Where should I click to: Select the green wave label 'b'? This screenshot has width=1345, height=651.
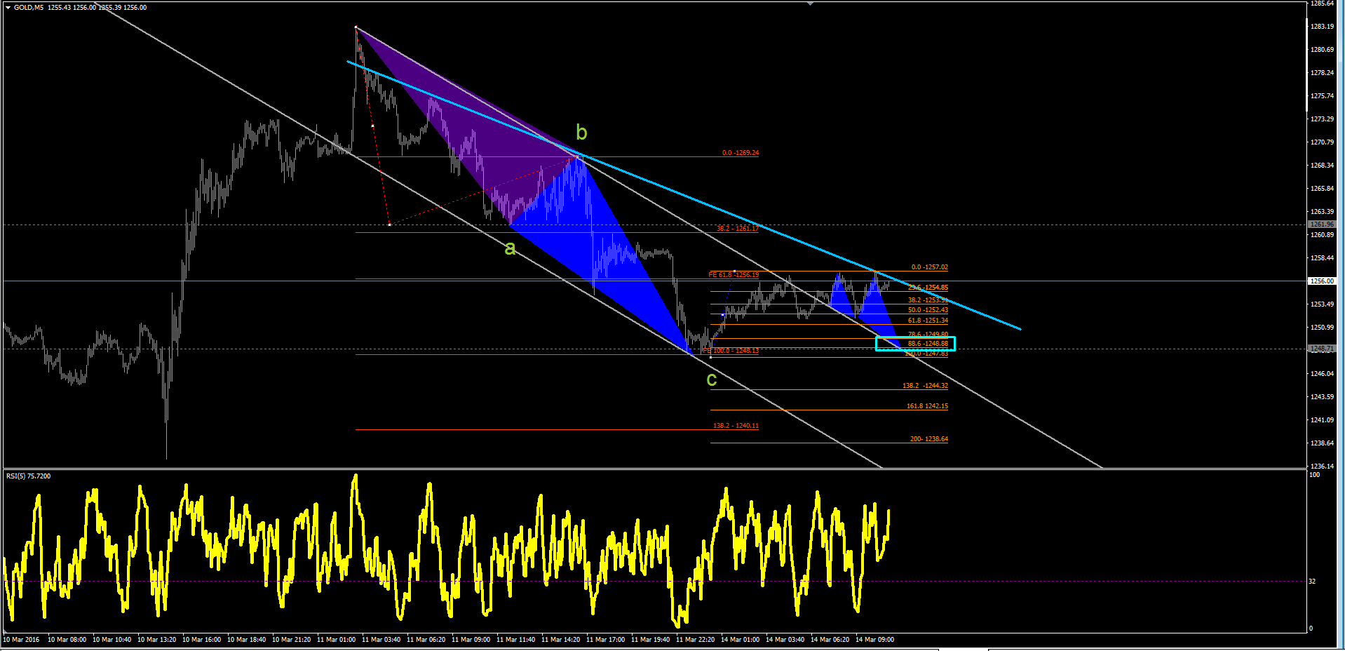[x=581, y=132]
